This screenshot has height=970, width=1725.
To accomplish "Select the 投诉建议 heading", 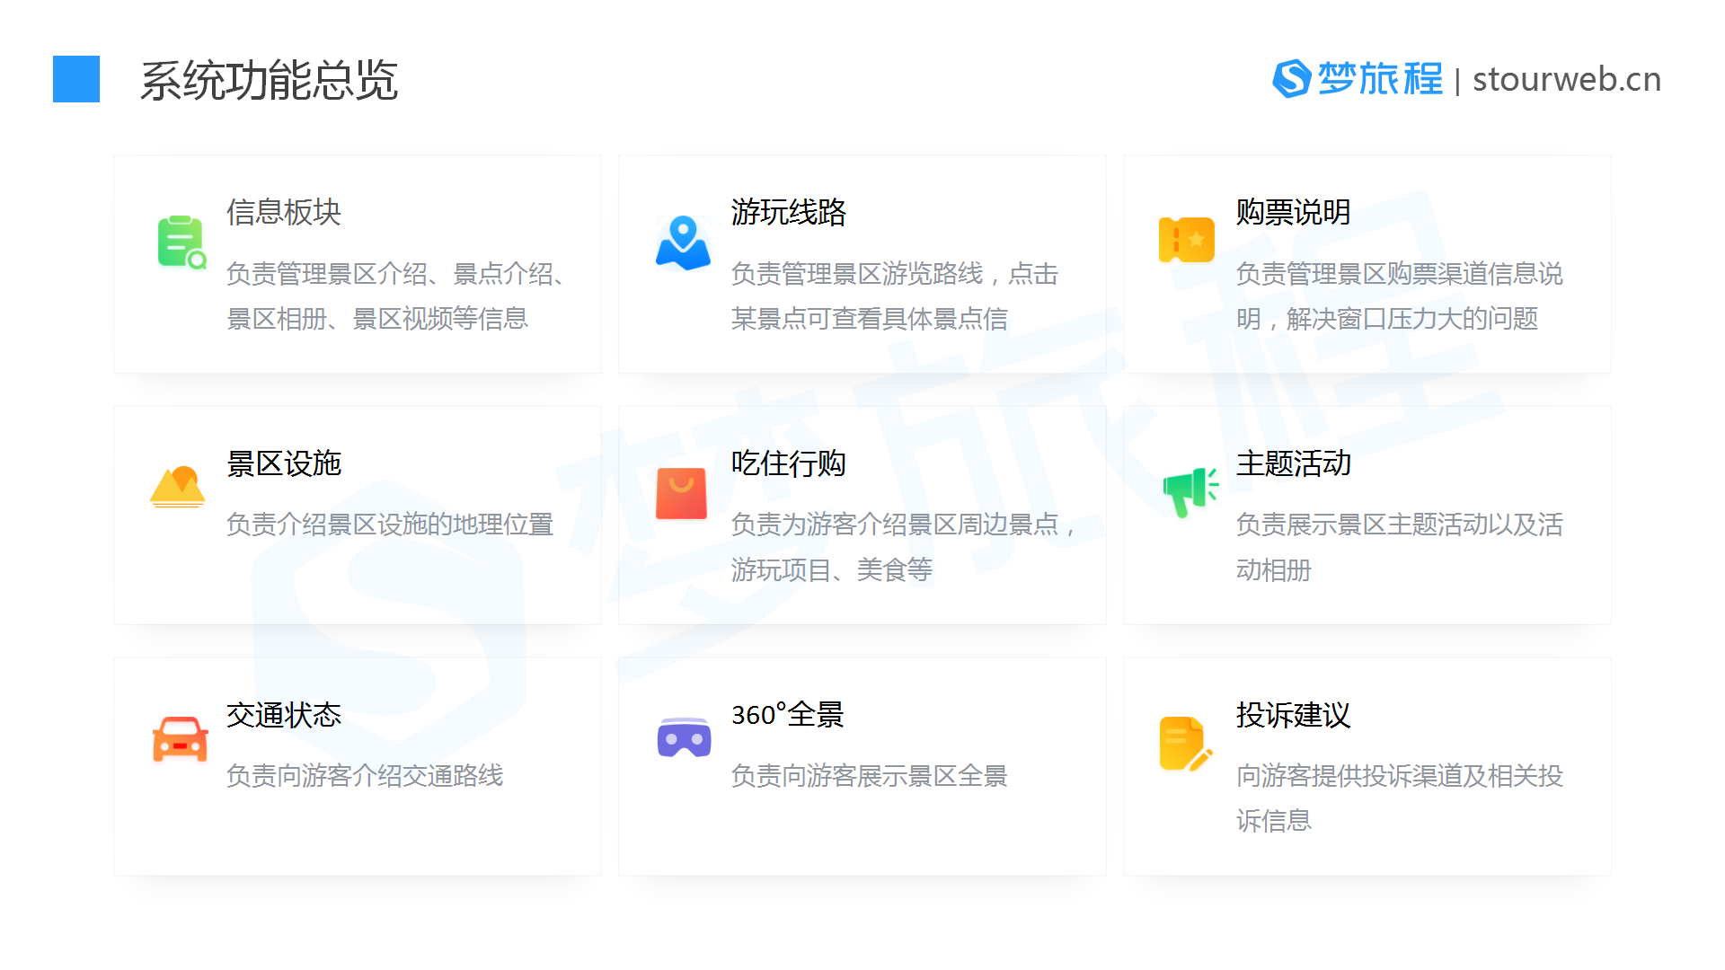I will tap(1294, 715).
